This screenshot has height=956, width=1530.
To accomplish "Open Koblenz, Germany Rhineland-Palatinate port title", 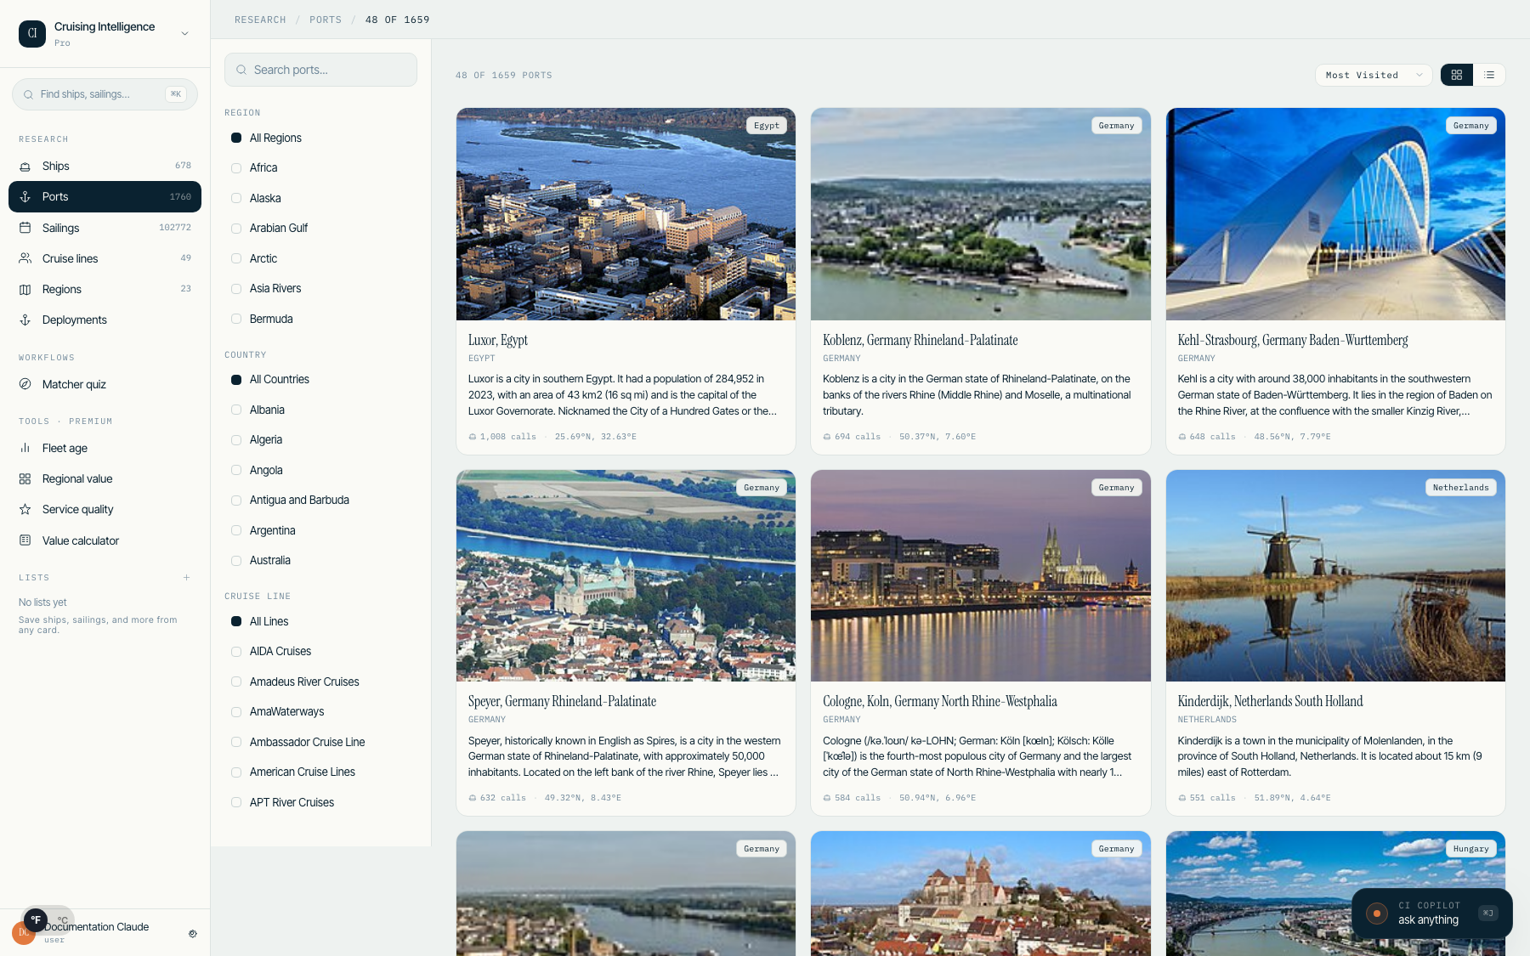I will [921, 340].
